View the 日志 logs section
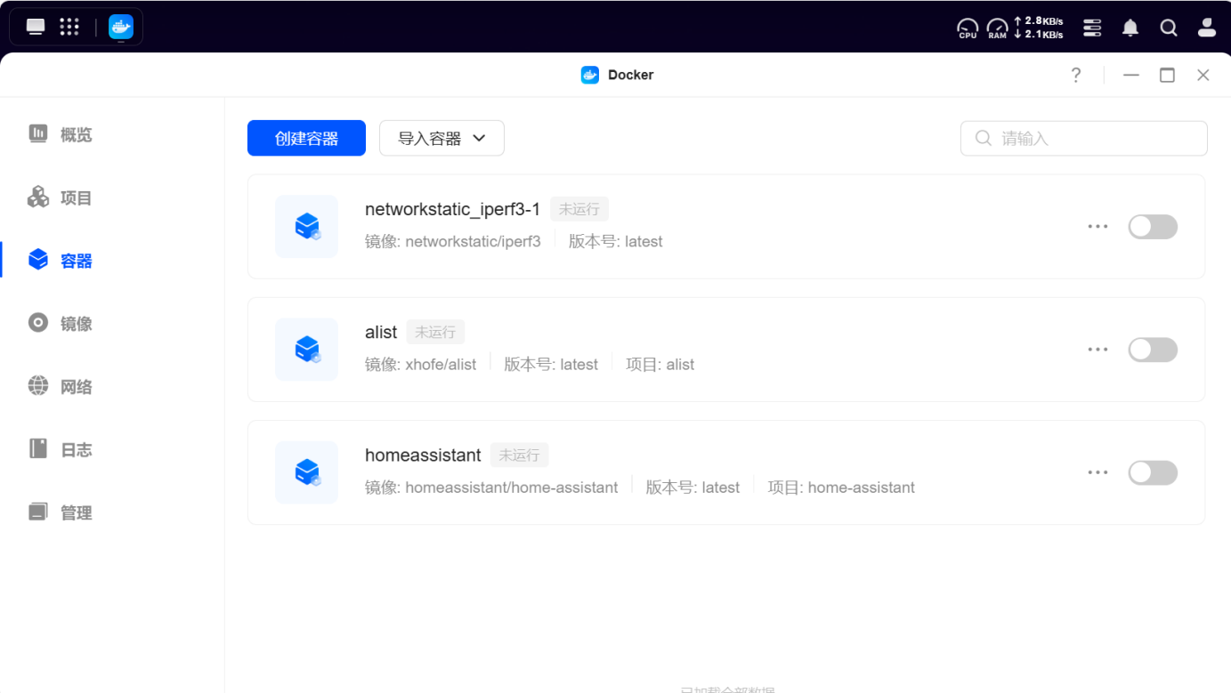Screen dimensions: 1231x693 [x=61, y=449]
